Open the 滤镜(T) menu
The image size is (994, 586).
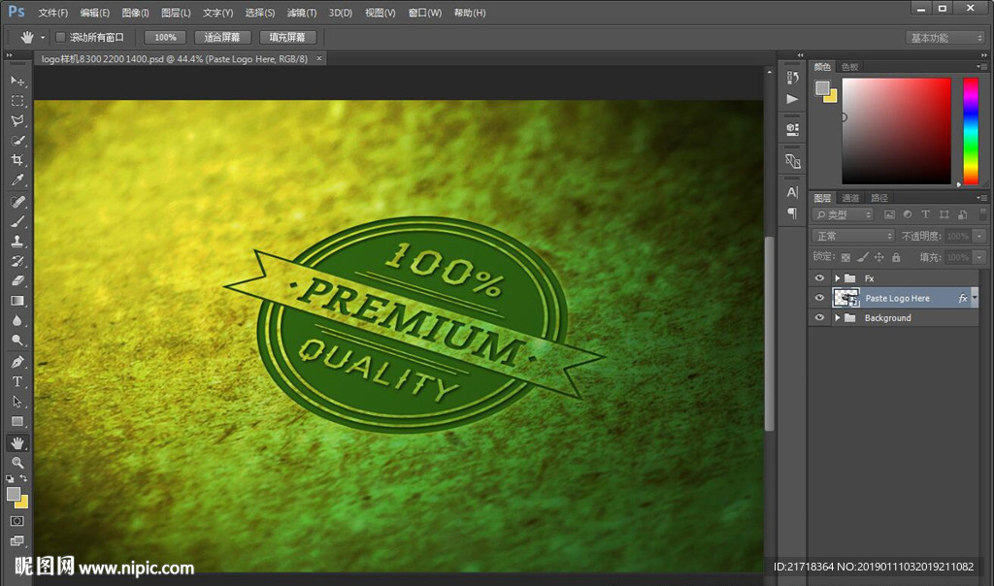pyautogui.click(x=301, y=13)
